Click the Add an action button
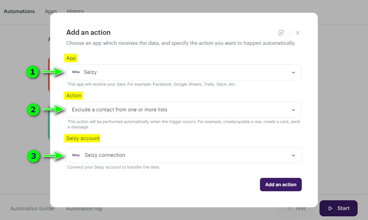 pyautogui.click(x=281, y=184)
